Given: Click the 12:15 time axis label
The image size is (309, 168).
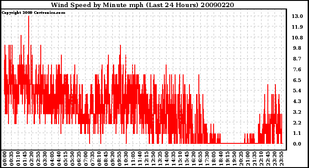Looking at the screenshot, I should coord(146,159).
